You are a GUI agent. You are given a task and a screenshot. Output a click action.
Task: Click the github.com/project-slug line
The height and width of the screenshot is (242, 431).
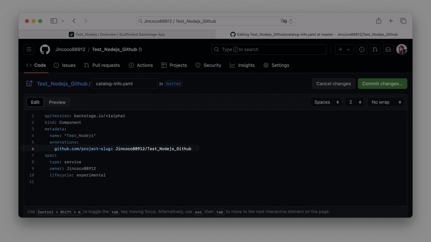(x=122, y=149)
